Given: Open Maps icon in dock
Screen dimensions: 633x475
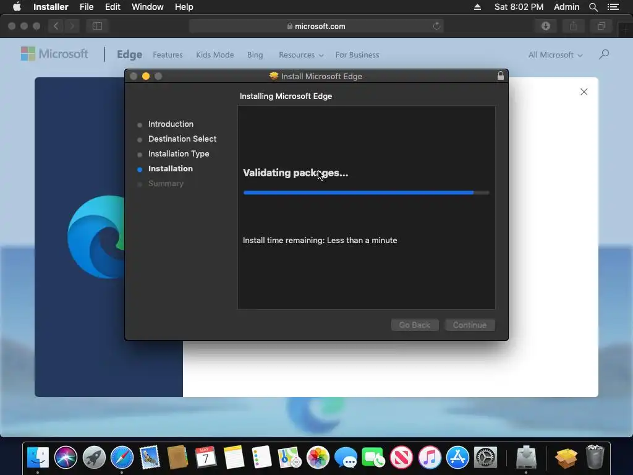Looking at the screenshot, I should point(289,458).
